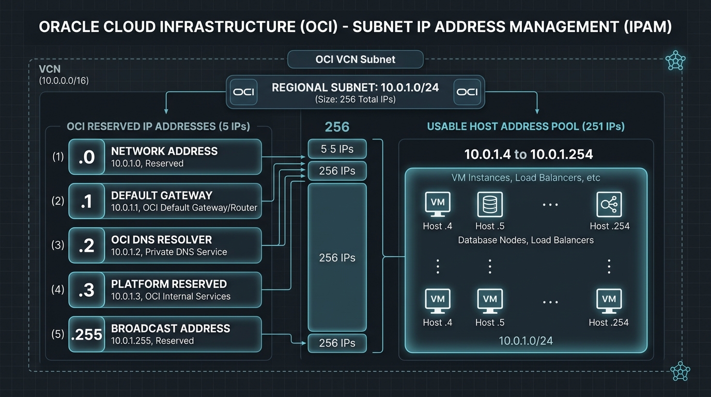
Task: Click the '10.0.1.255, Reserved' subtitle
Action: coord(152,341)
